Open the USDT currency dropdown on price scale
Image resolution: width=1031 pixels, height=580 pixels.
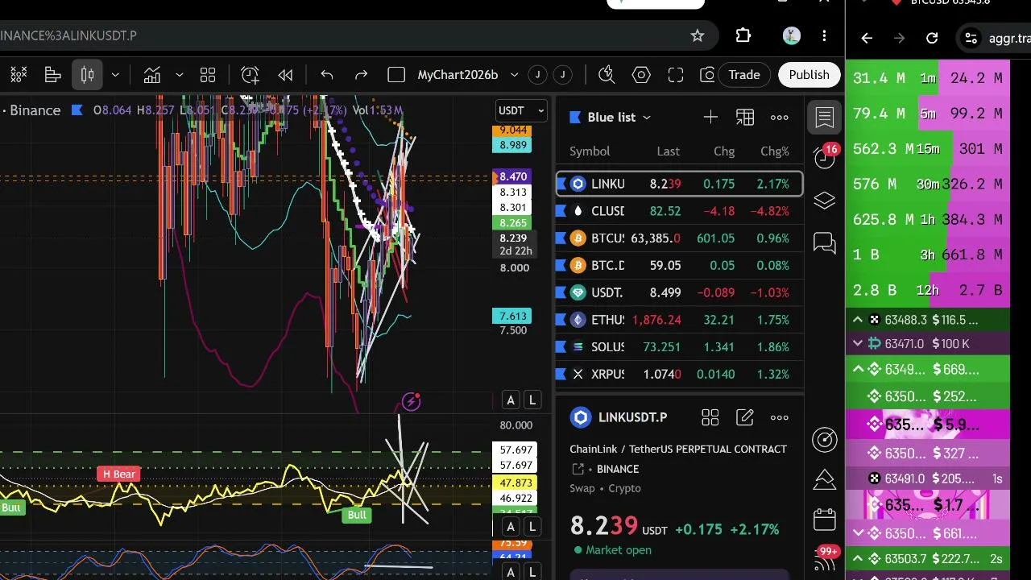point(522,110)
